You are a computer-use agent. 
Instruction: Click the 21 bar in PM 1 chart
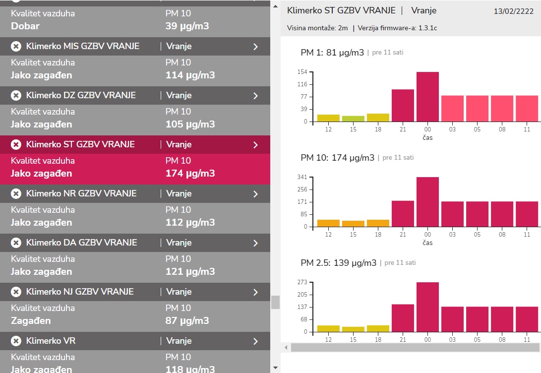(x=403, y=105)
